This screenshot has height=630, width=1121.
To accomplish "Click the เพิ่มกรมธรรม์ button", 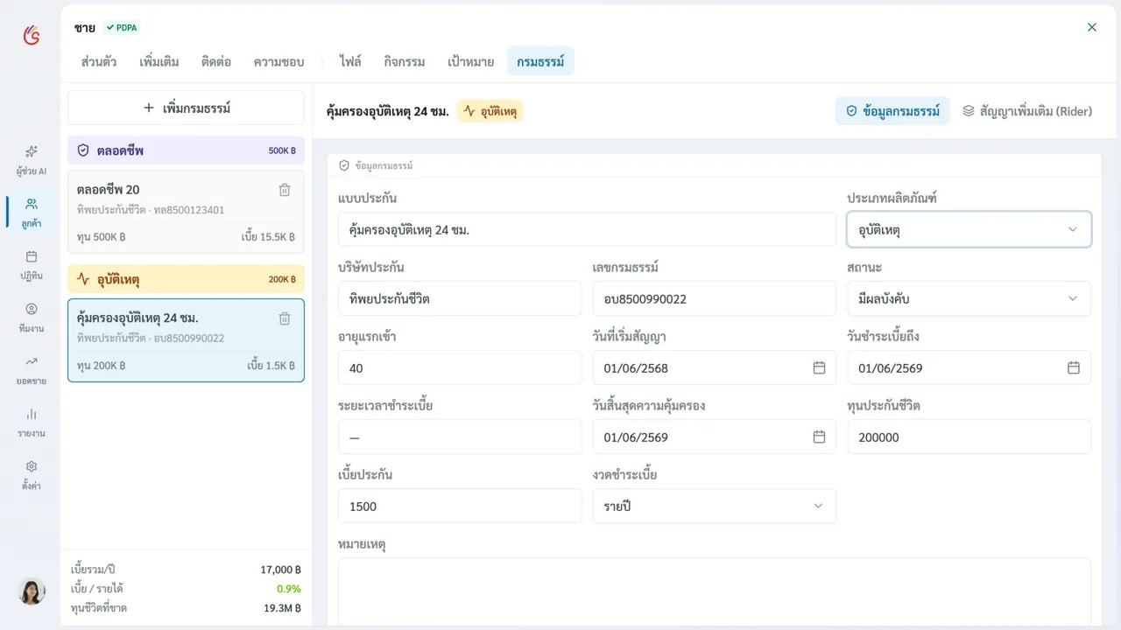I will (186, 108).
